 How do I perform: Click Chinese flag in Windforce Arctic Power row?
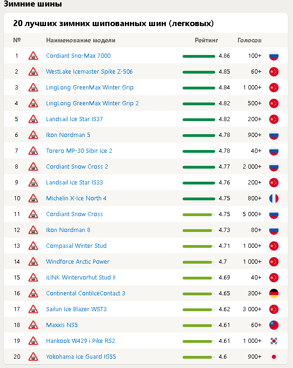click(274, 262)
